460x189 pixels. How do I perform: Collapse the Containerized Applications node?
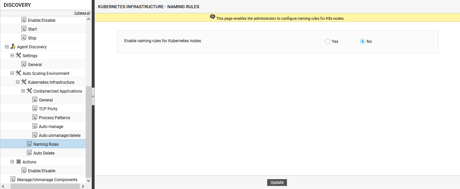pyautogui.click(x=23, y=91)
